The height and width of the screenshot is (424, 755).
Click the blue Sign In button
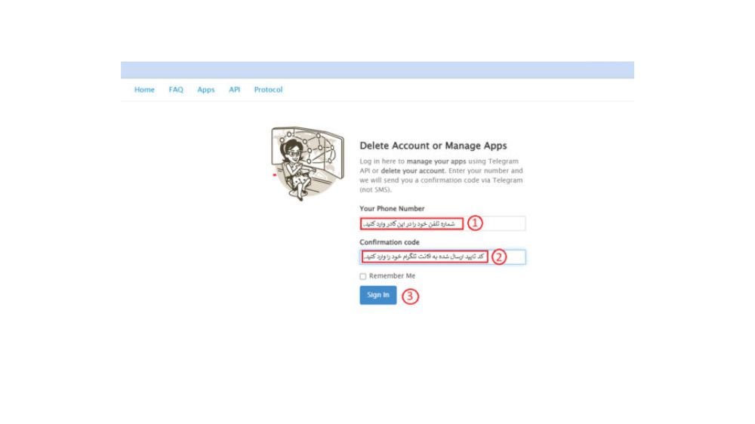(378, 295)
